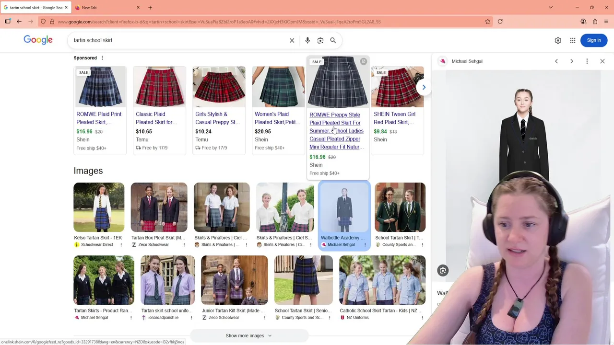Advance sponsored products carousel with right arrow
The height and width of the screenshot is (345, 614).
[424, 87]
